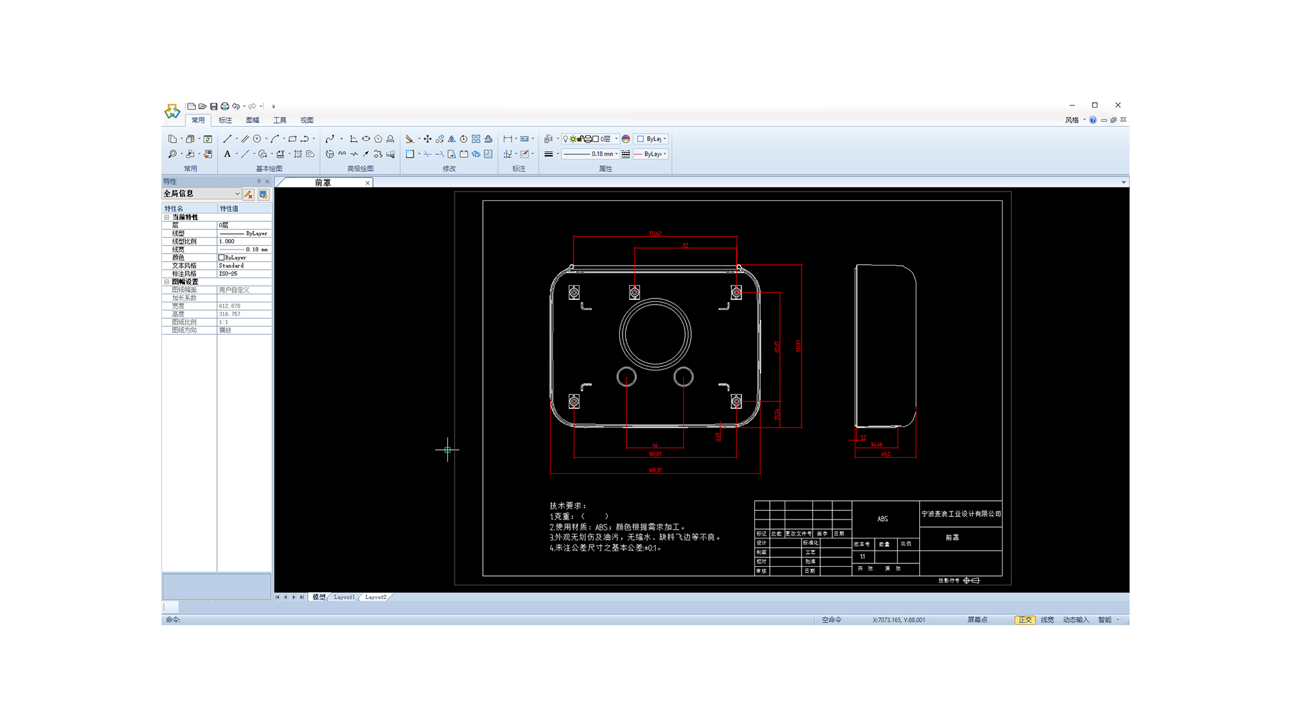The image size is (1291, 726).
Task: Jump to the first layout tab arrow
Action: (x=278, y=597)
